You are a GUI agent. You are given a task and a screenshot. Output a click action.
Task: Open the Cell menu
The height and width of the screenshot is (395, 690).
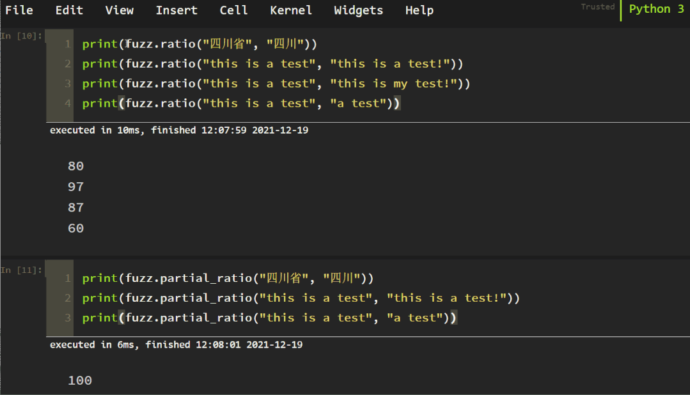(233, 10)
